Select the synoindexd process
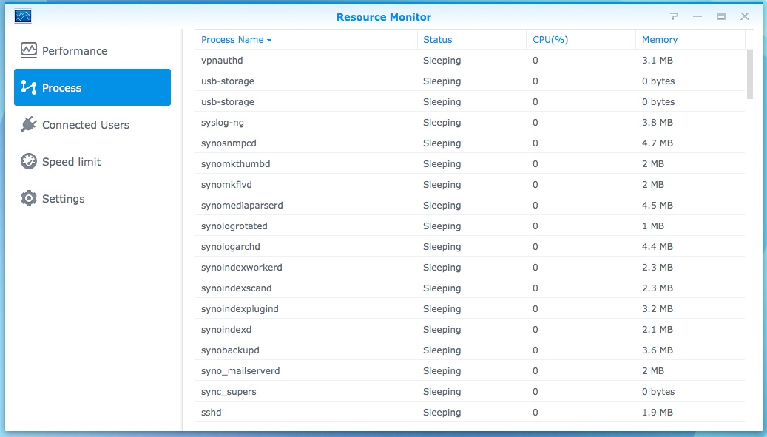The width and height of the screenshot is (767, 437). click(470, 330)
